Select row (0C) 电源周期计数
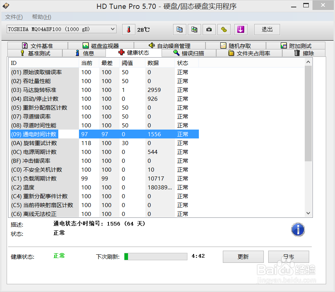 click(x=104, y=152)
